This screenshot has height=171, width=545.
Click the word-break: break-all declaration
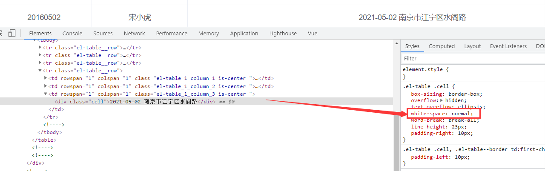pyautogui.click(x=445, y=120)
